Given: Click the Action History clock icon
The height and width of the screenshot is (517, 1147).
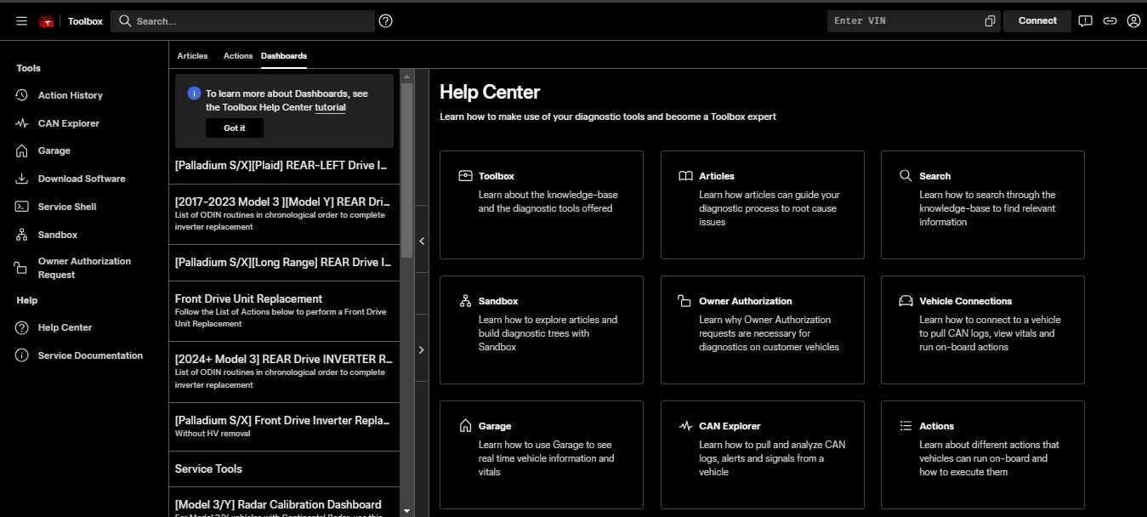Looking at the screenshot, I should [x=21, y=95].
